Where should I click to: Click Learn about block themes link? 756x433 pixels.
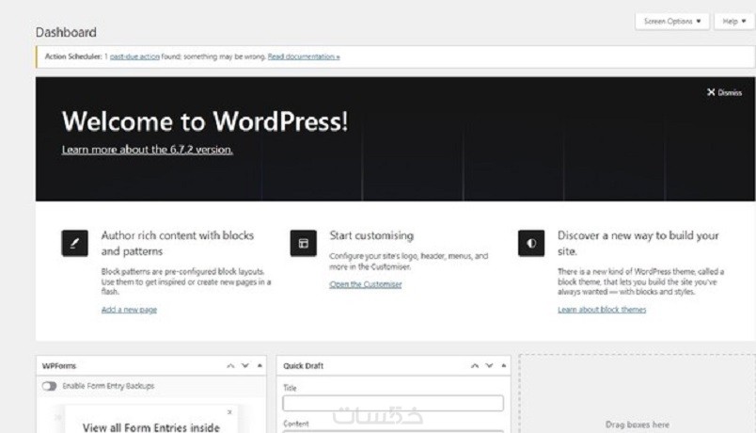coord(602,310)
